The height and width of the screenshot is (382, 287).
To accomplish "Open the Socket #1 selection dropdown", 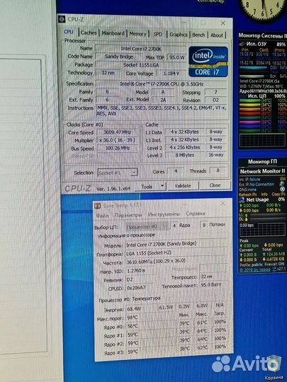I will coord(118,173).
